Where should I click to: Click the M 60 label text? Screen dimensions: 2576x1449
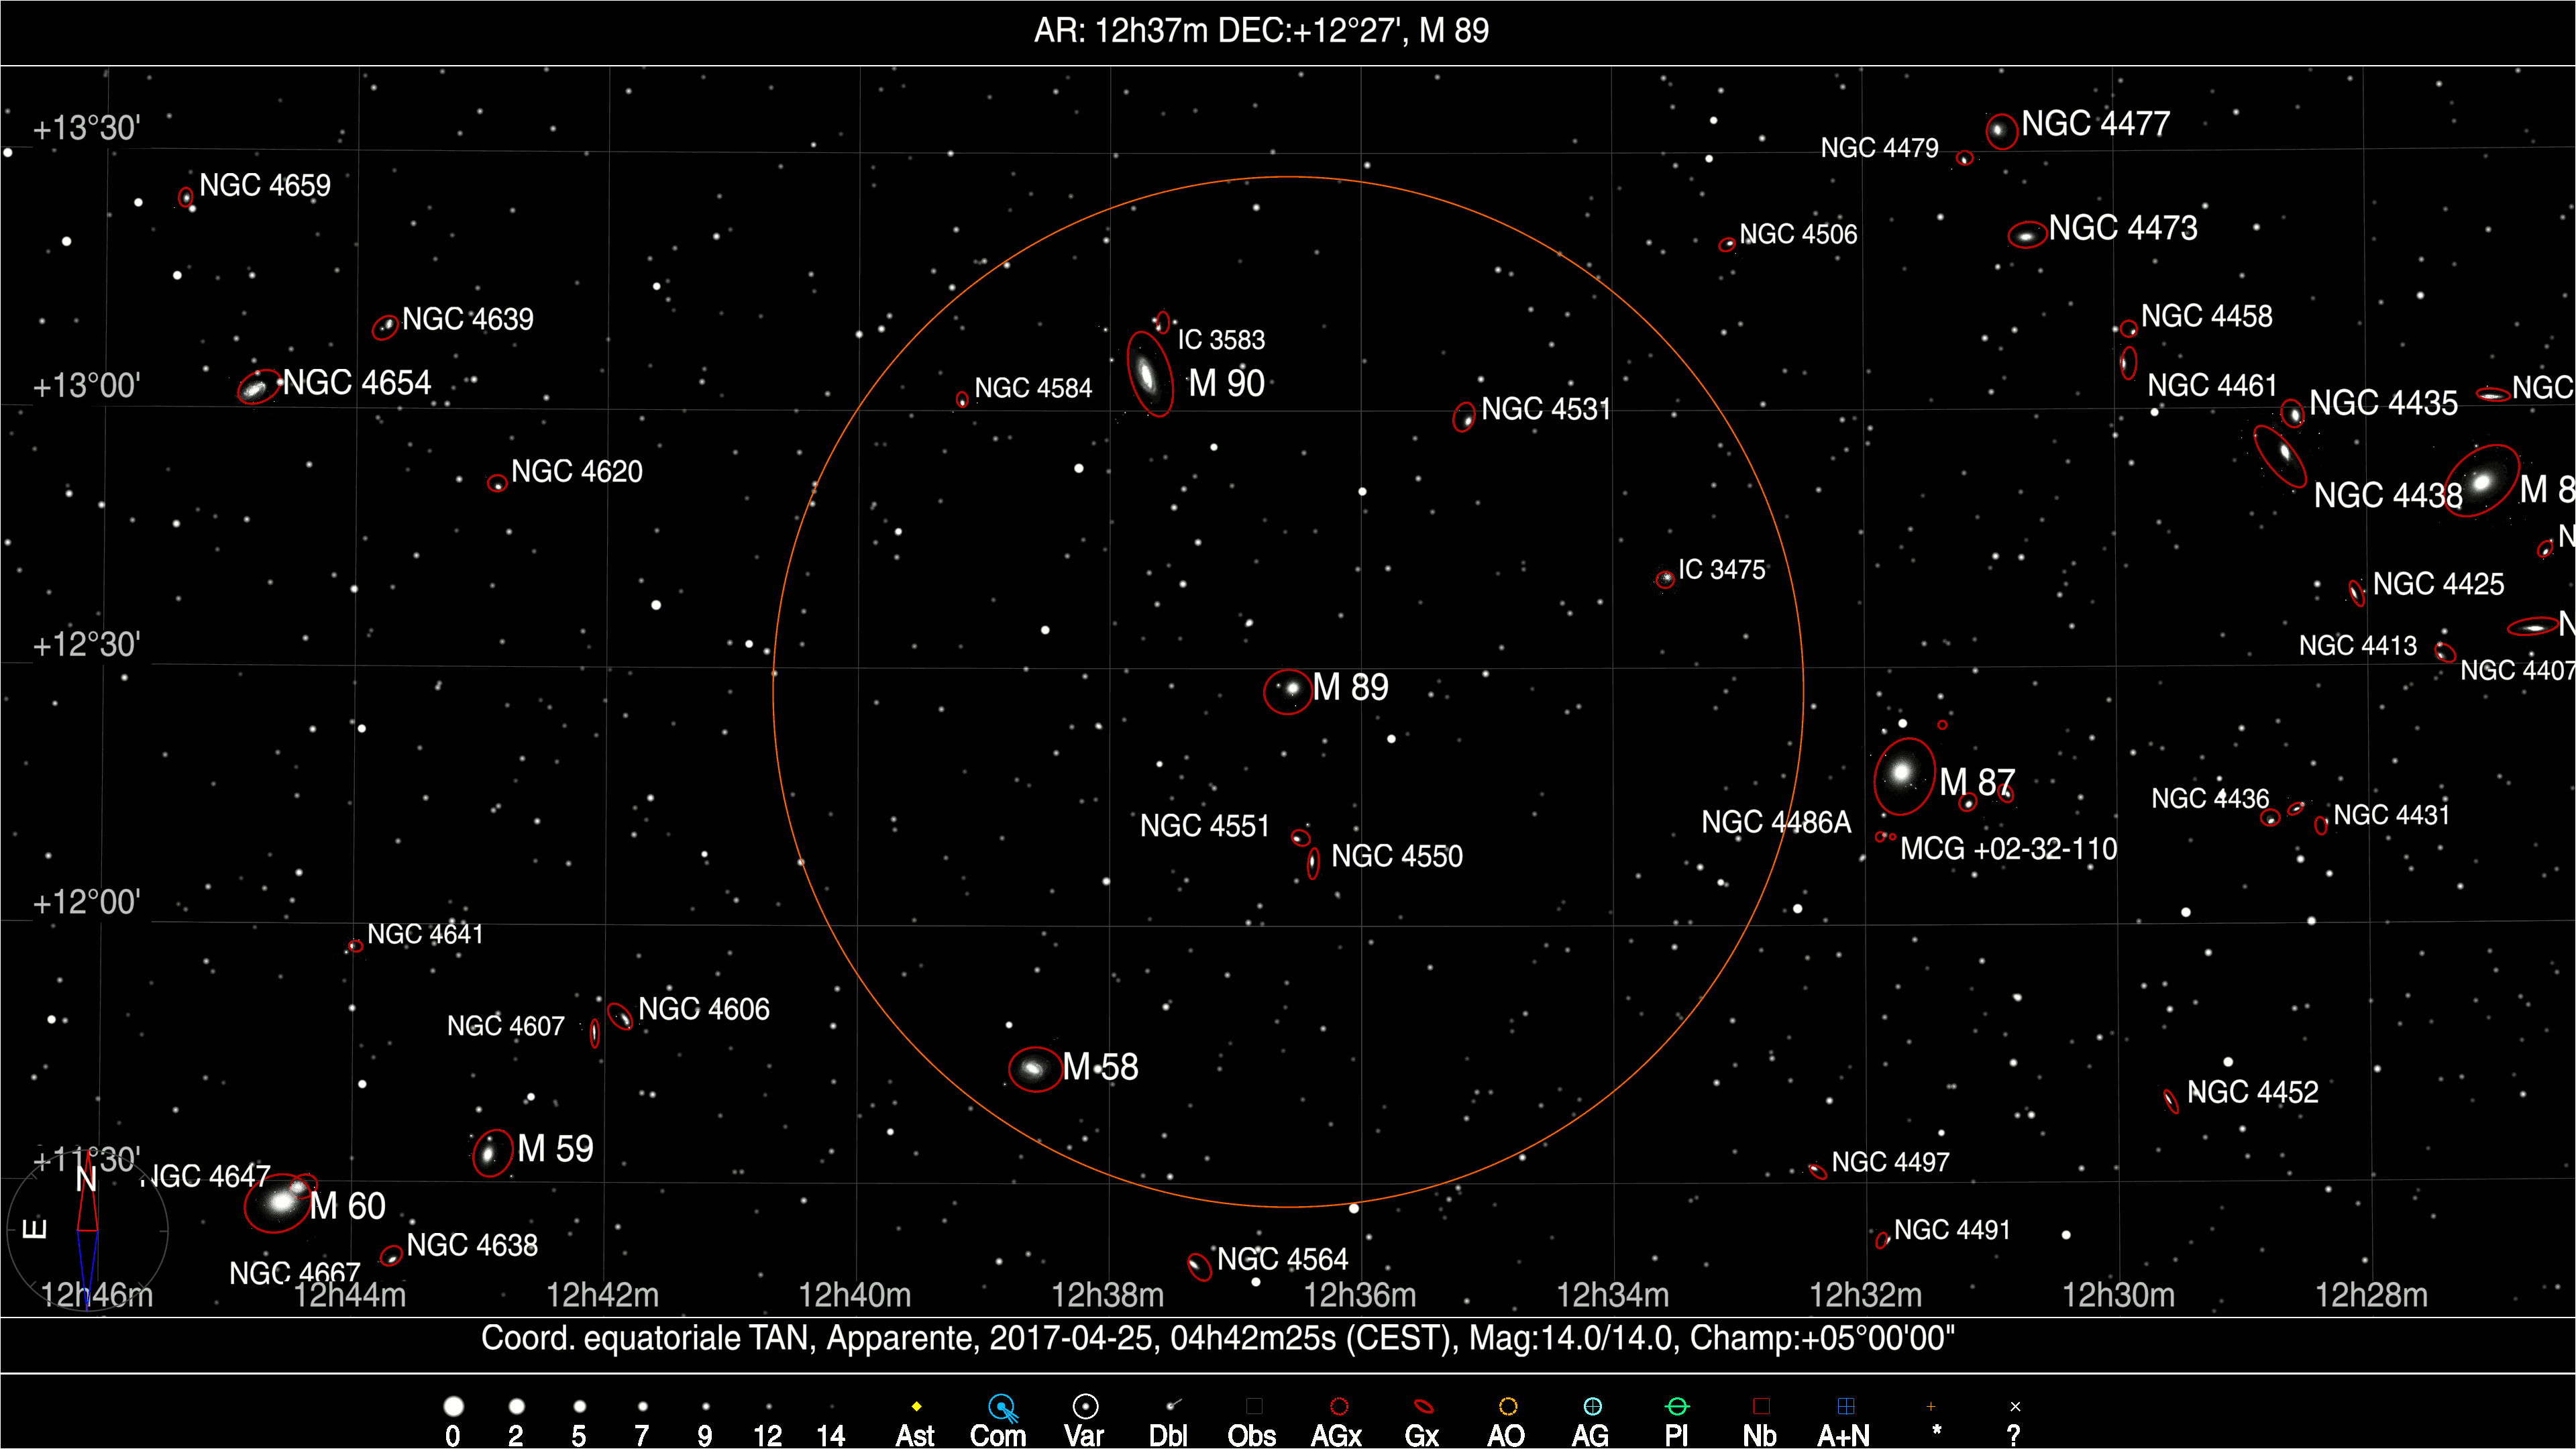click(347, 1206)
